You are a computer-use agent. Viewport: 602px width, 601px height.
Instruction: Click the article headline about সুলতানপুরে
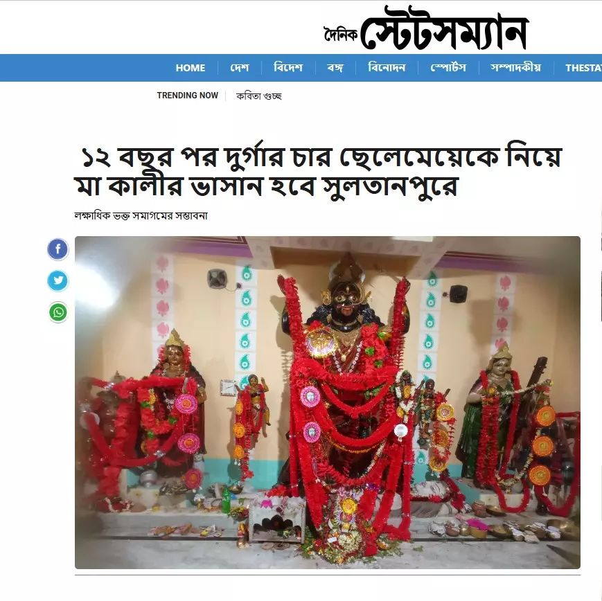(318, 171)
